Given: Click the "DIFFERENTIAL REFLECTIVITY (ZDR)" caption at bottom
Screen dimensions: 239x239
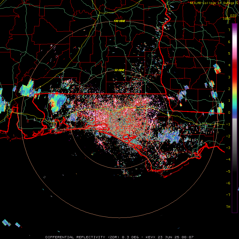Looking at the screenshot, I should pos(83,237).
